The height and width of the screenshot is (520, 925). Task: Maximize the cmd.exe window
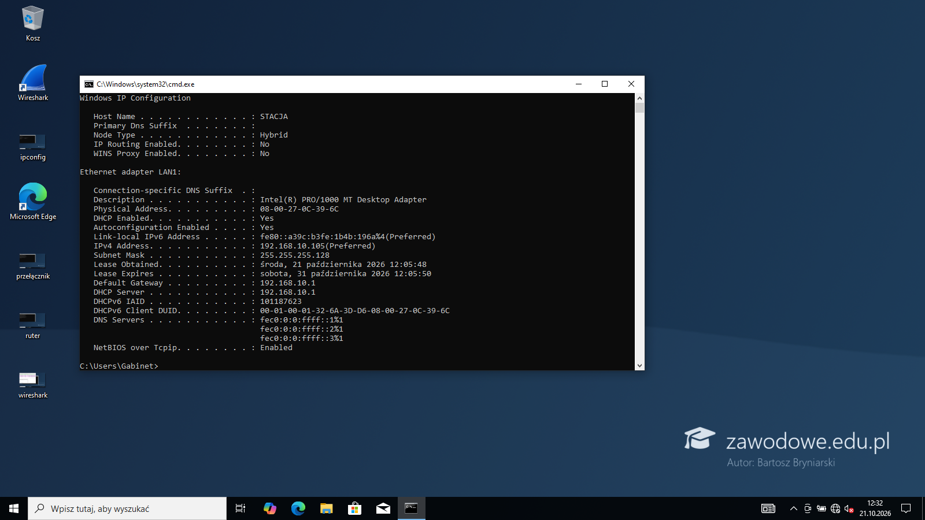point(605,84)
